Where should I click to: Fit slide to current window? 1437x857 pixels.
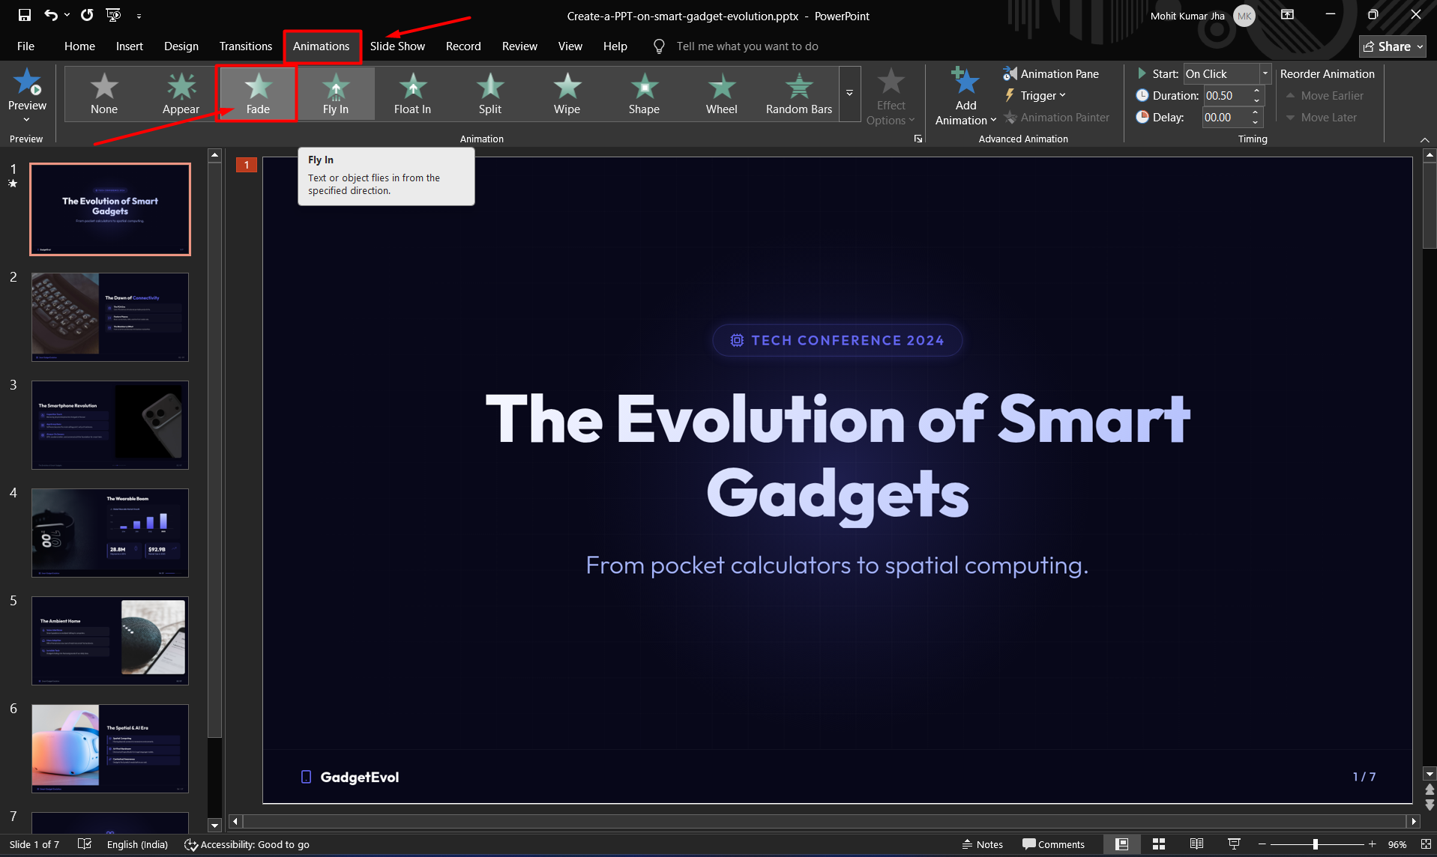coord(1426,844)
